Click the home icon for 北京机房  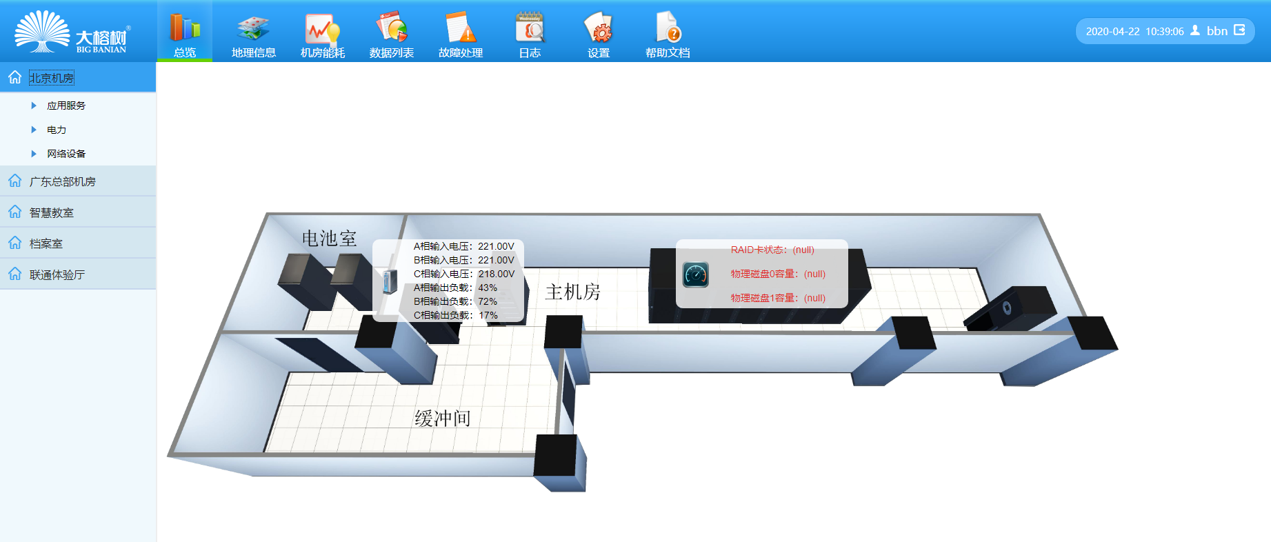15,77
